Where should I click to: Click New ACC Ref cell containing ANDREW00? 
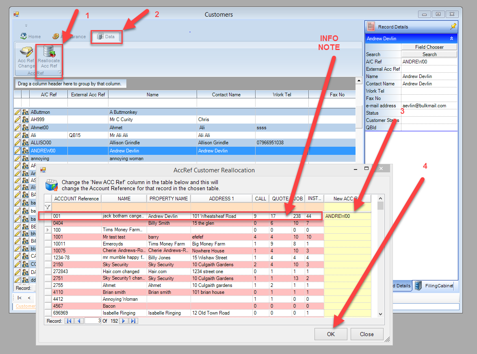point(347,216)
